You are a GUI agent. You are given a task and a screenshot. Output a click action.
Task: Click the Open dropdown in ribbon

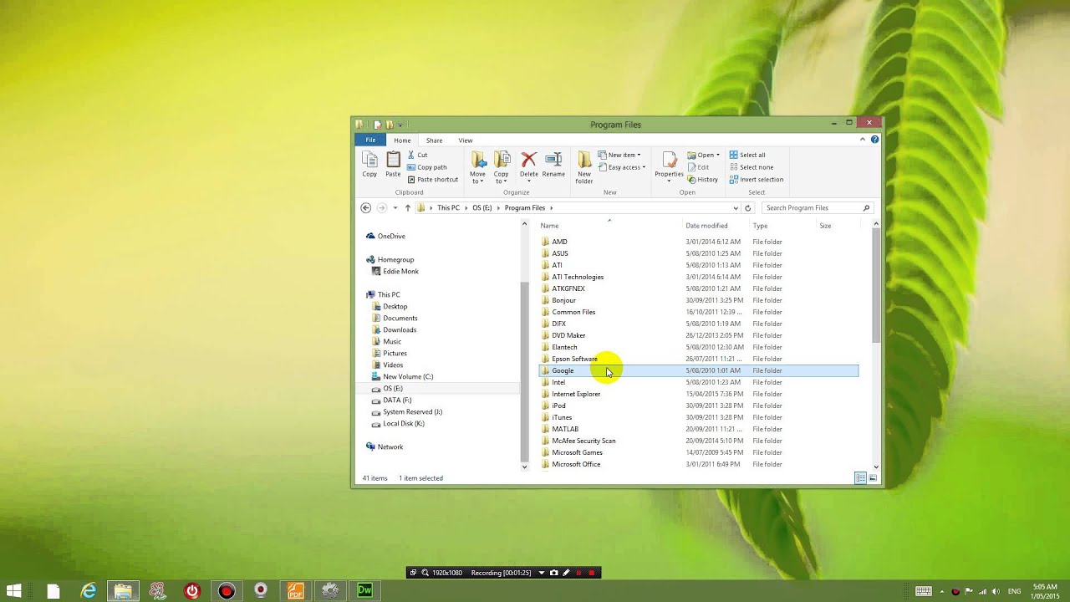(703, 155)
